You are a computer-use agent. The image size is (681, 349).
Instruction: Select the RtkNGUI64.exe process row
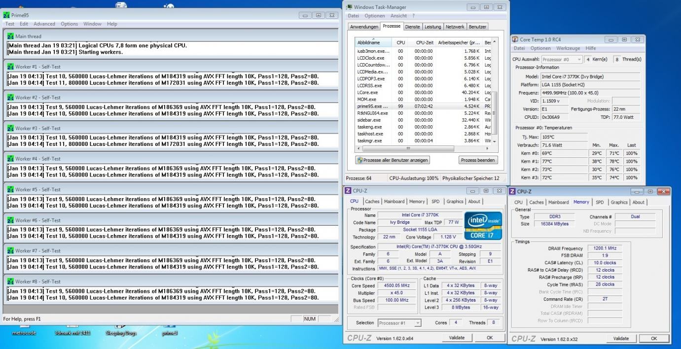(x=423, y=113)
